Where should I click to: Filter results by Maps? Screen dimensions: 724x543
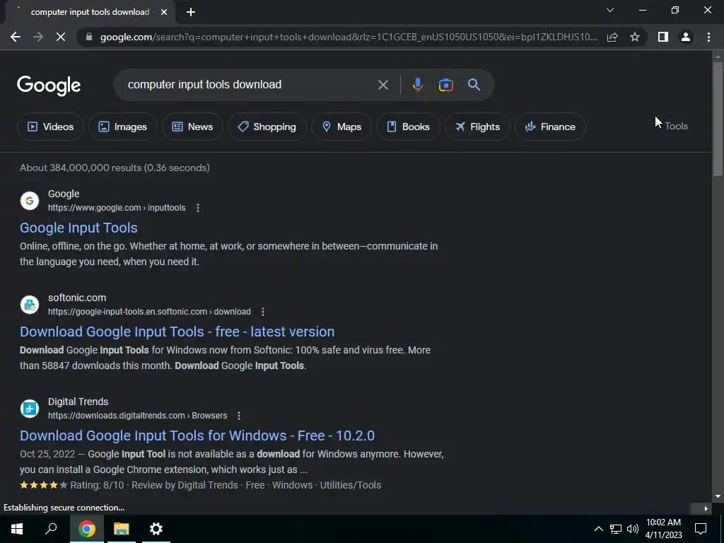coord(341,127)
